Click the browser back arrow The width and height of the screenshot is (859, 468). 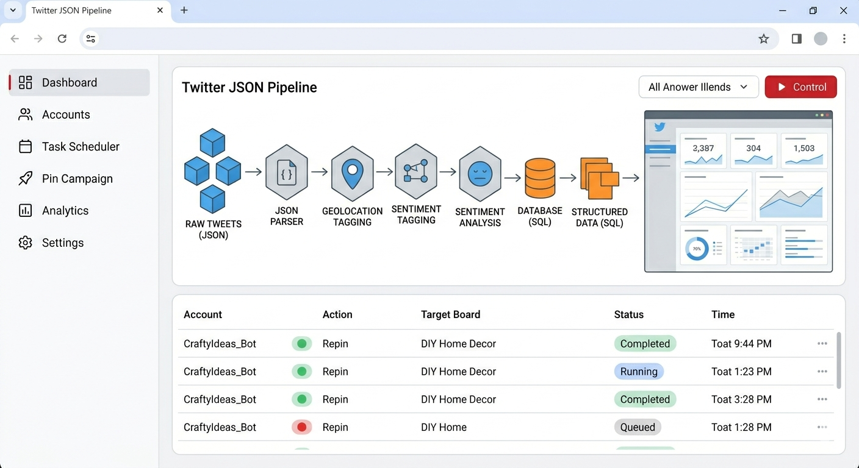tap(15, 39)
